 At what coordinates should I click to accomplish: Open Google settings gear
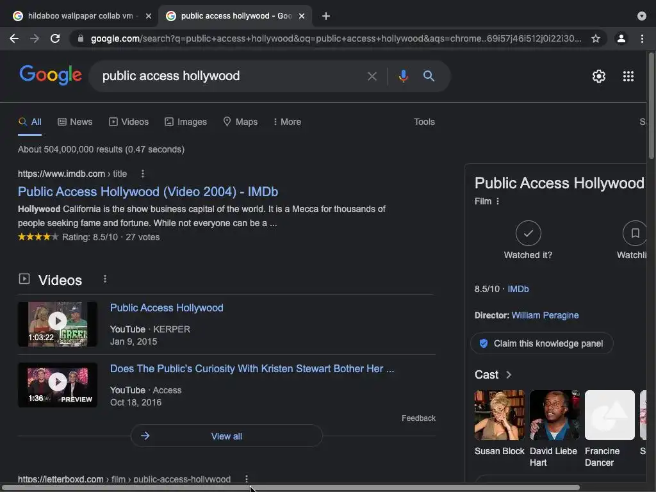coord(599,76)
